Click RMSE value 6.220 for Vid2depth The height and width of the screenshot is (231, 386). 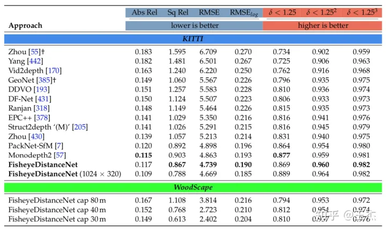click(x=208, y=71)
